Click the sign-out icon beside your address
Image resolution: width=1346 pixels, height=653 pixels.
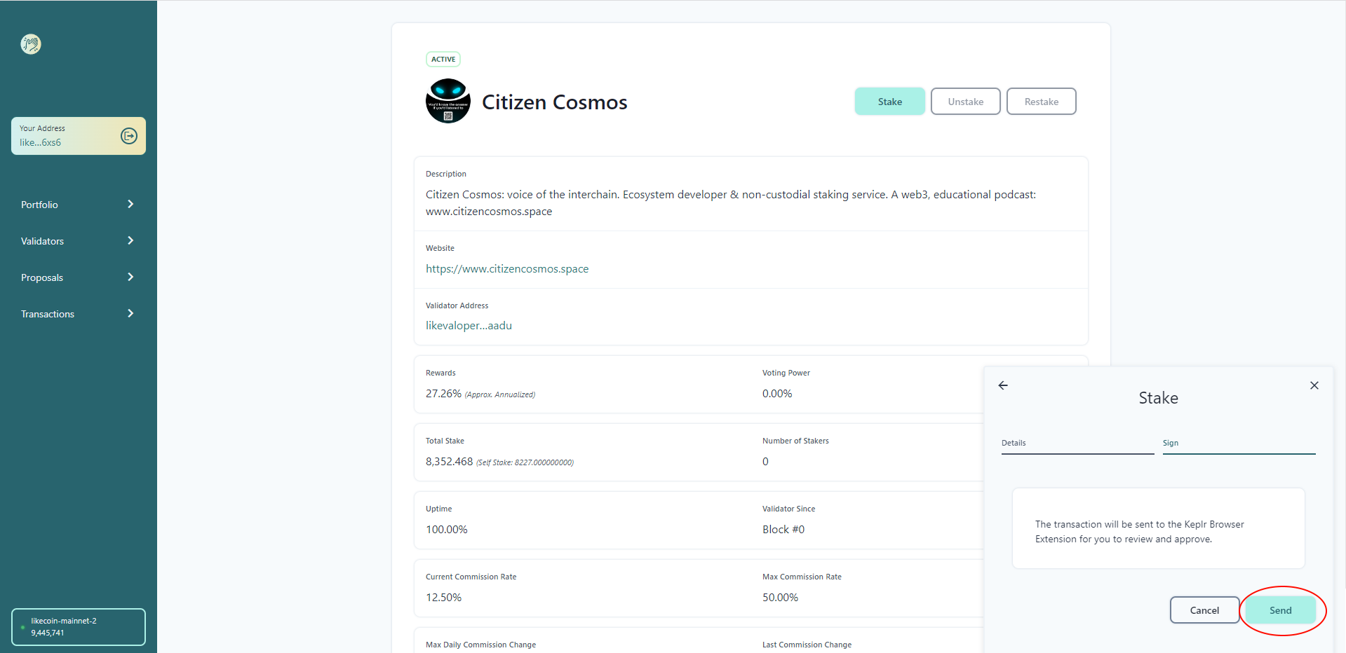point(129,136)
